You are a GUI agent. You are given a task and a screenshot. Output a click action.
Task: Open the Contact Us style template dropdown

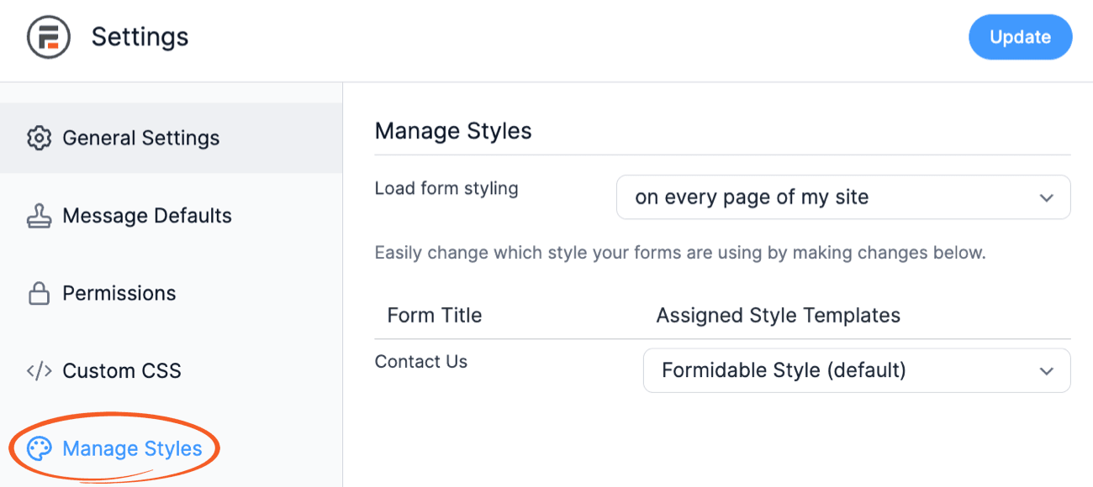857,370
